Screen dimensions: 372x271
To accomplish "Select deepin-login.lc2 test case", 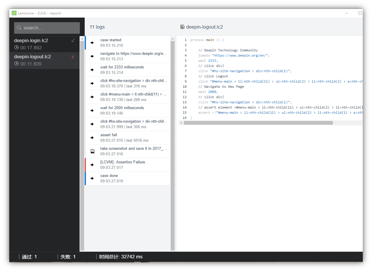I will [x=44, y=44].
